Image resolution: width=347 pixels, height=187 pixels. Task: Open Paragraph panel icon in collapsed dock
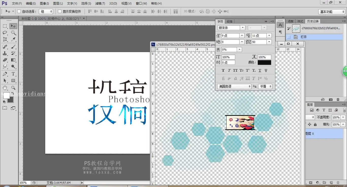(x=280, y=32)
